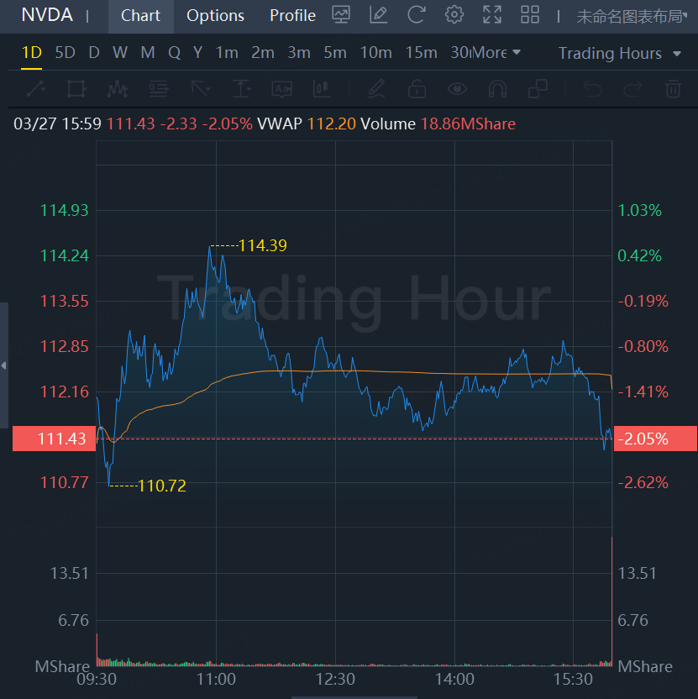
Task: Click the edit chart pencil icon
Action: coord(379,15)
